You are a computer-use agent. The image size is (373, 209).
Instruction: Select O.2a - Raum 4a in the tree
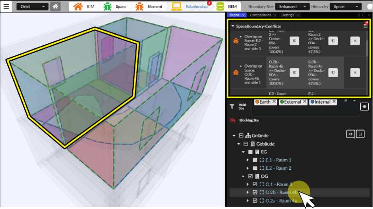tap(281, 200)
